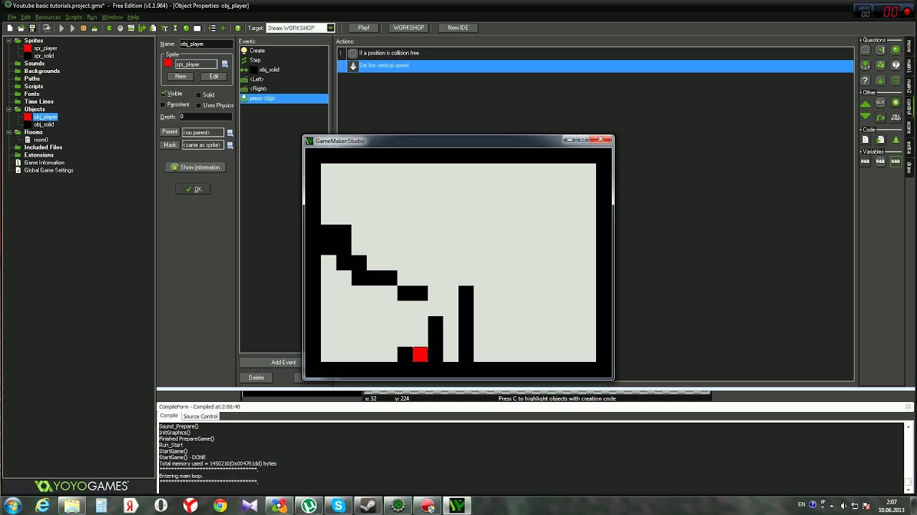This screenshot has width=917, height=515.
Task: Click Execute Code document action icon
Action: 865,139
